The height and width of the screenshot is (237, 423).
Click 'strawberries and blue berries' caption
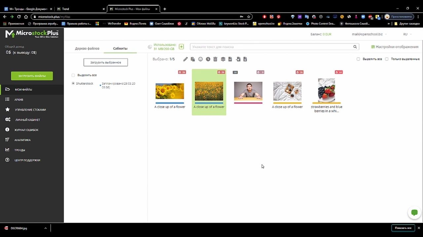(327, 109)
